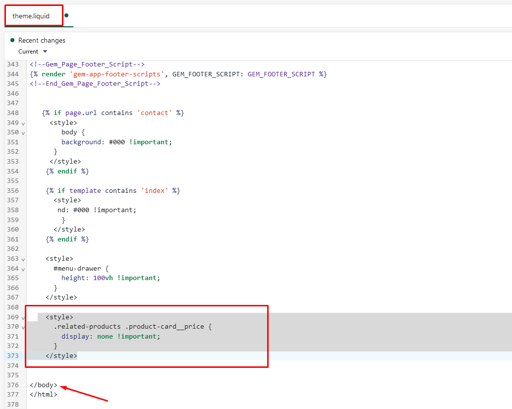Click the display: none !important line
512x409 pixels.
(x=111, y=336)
